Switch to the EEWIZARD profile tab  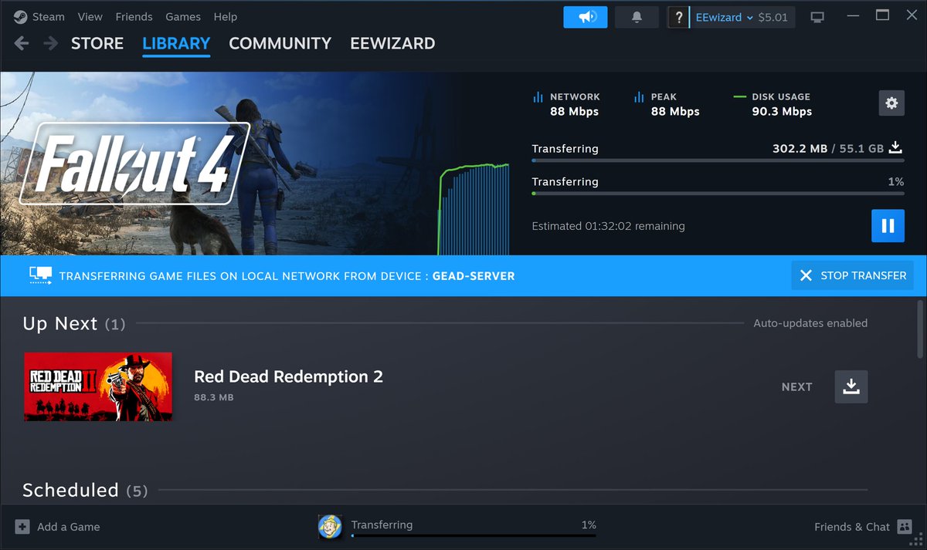392,43
